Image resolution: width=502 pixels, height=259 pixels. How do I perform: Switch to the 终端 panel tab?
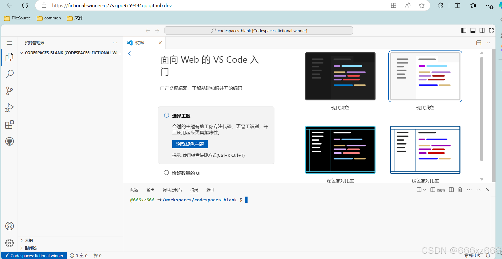click(x=194, y=190)
